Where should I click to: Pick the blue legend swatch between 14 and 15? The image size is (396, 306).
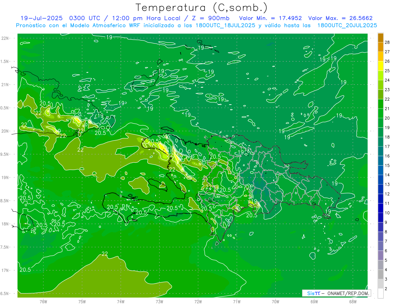point(381,170)
